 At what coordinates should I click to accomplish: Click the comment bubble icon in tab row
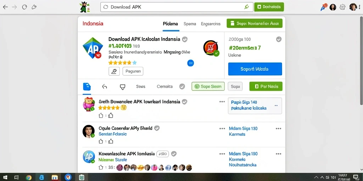[x=122, y=87]
